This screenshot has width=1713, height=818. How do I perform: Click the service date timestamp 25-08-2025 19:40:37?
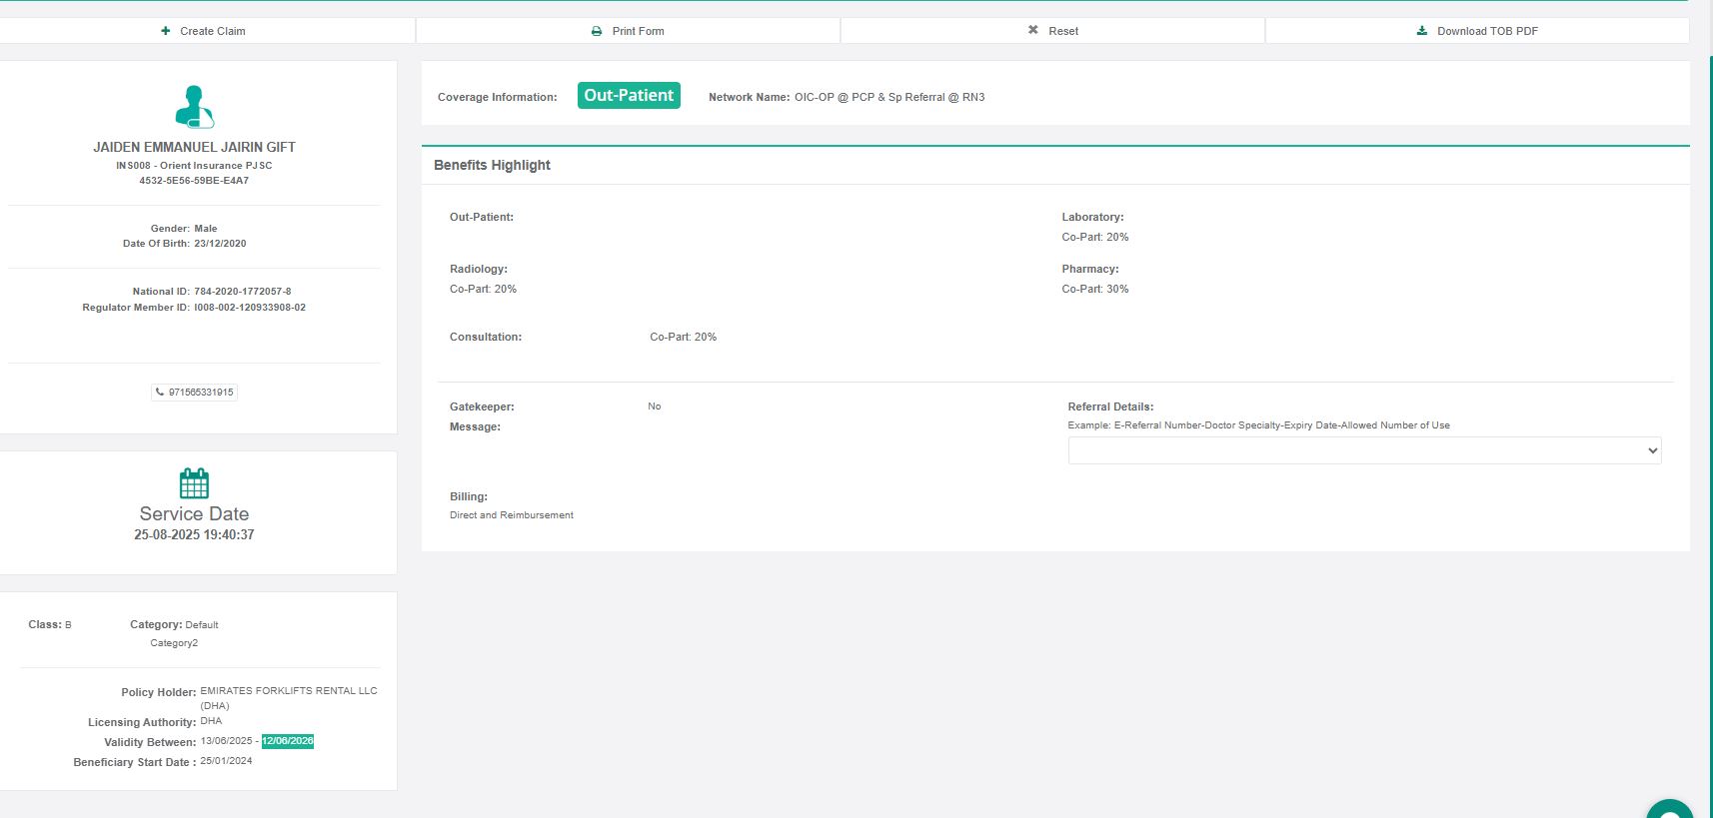pos(194,535)
